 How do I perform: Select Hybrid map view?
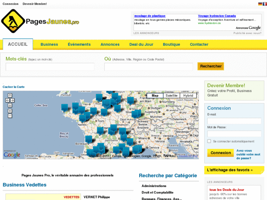point(188,96)
